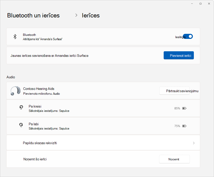Click Sākotnējais iestatījums text under Pa labi
The width and height of the screenshot is (214, 177).
49,129
